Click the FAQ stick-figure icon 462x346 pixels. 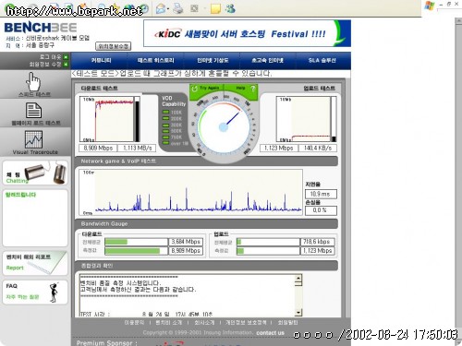54,292
